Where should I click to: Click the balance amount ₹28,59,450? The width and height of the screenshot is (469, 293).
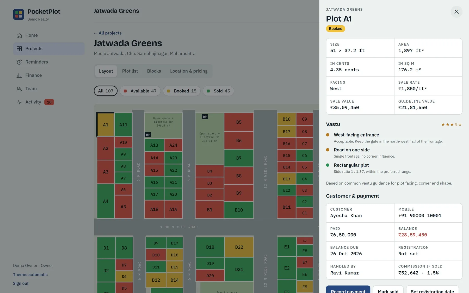[412, 235]
